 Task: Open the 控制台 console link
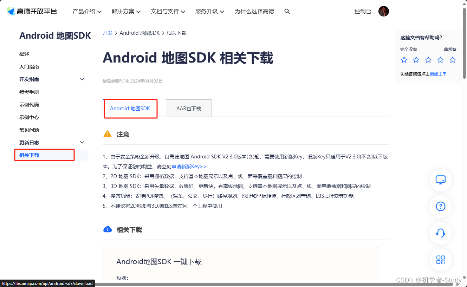(x=363, y=11)
